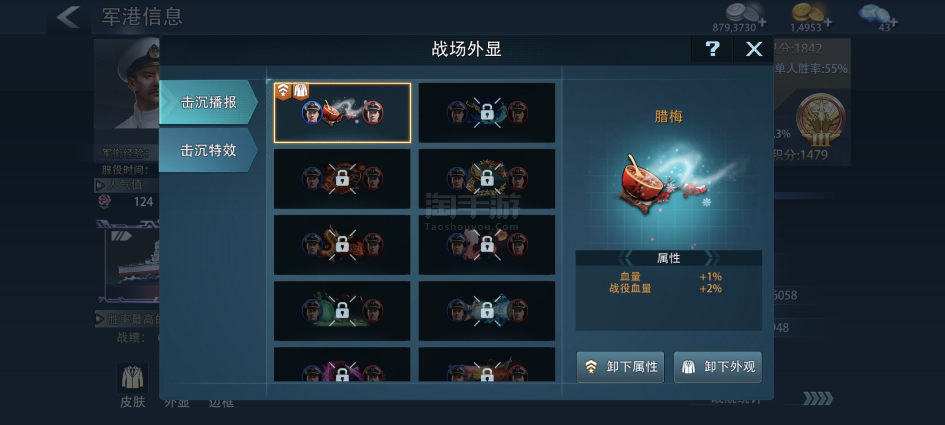Open the 皮肤 jacket icon
This screenshot has width=945, height=425.
point(133,378)
